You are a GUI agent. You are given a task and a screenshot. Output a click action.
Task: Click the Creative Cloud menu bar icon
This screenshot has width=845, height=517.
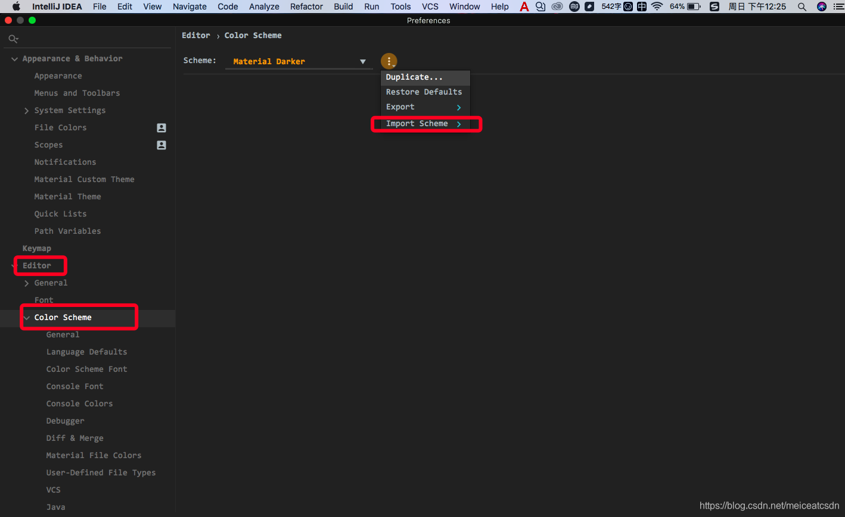pyautogui.click(x=557, y=7)
